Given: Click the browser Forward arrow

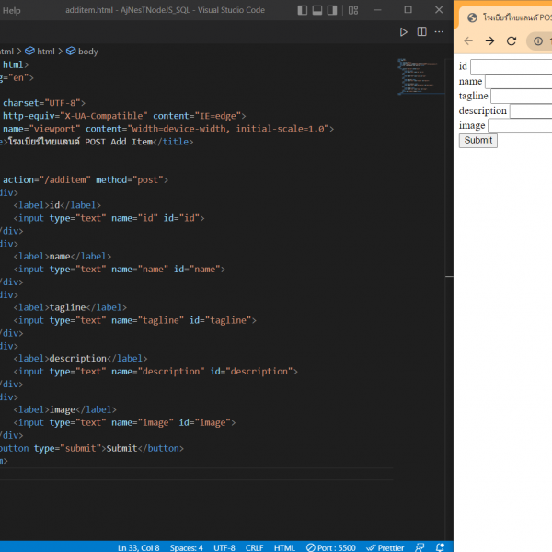Looking at the screenshot, I should pyautogui.click(x=489, y=41).
